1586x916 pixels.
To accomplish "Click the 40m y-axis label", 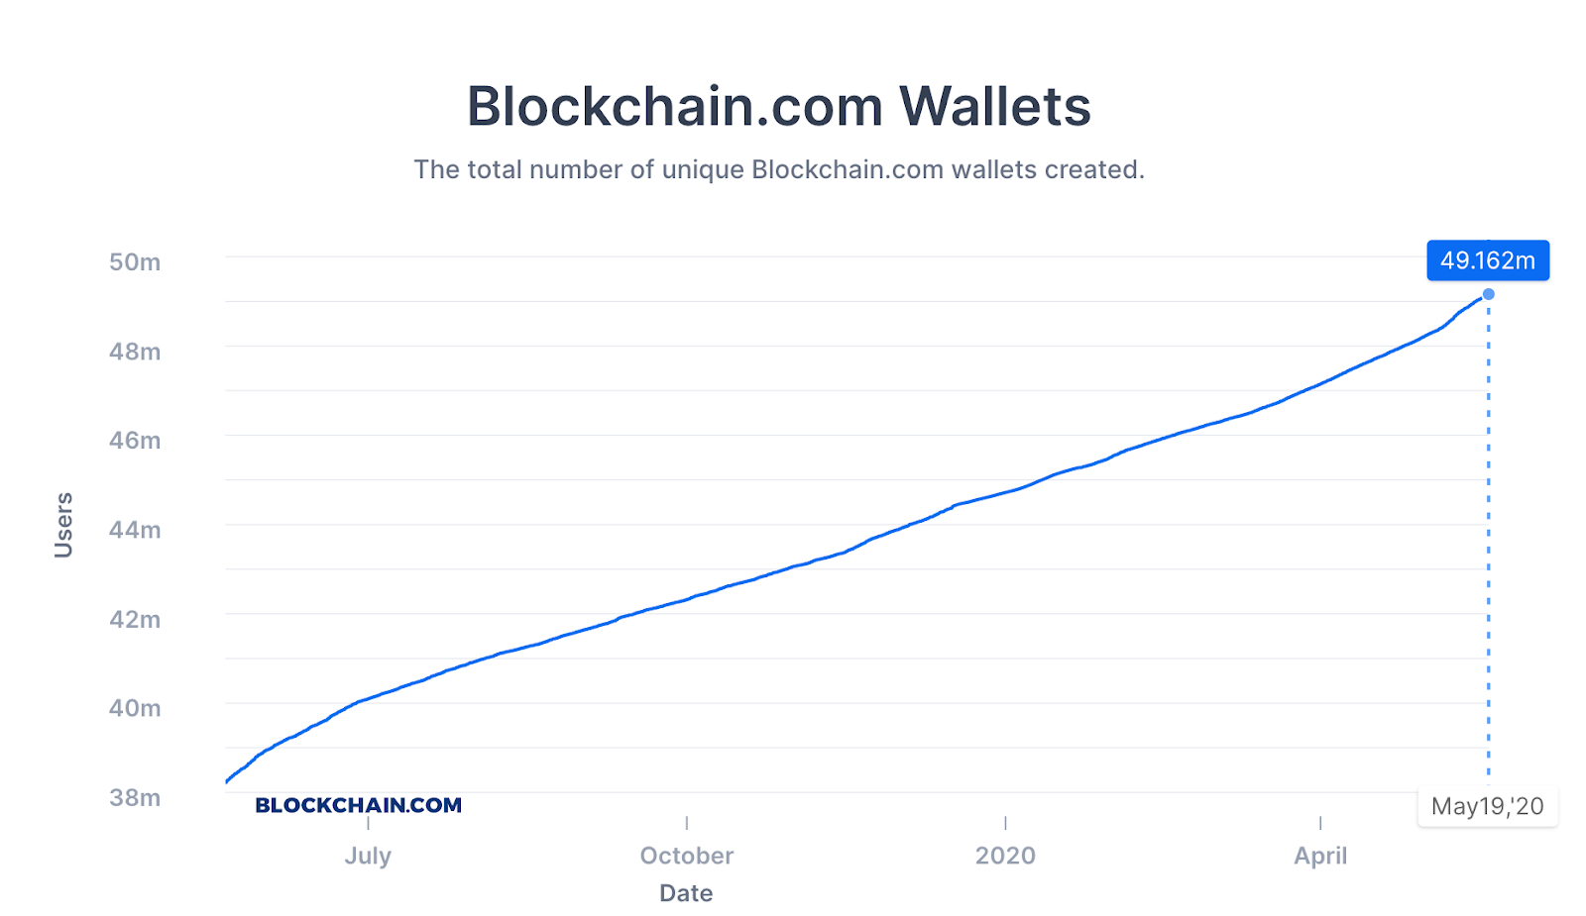I will click(135, 708).
